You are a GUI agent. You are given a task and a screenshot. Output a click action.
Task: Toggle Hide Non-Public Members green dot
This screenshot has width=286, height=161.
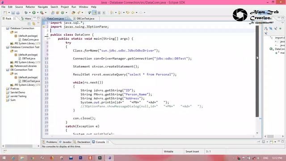tap(281, 29)
